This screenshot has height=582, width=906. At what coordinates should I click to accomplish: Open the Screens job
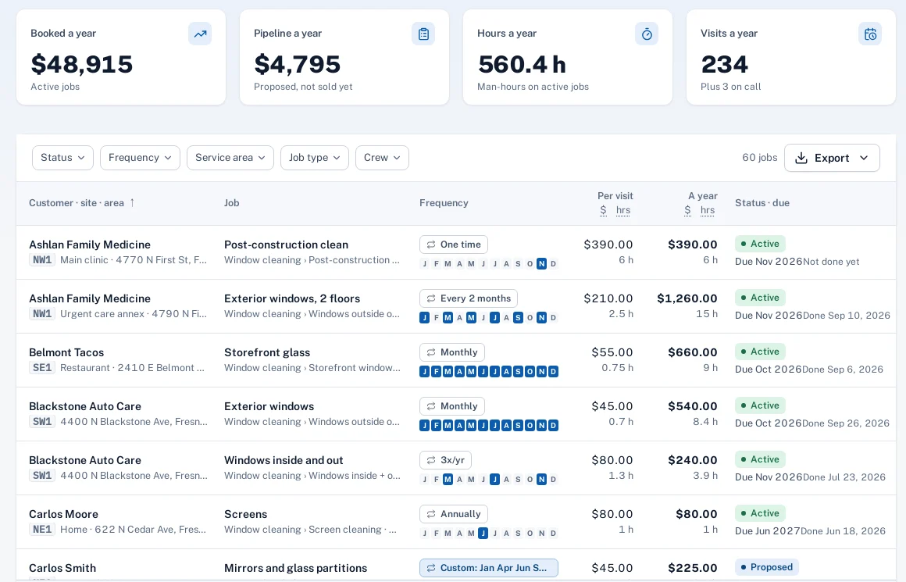[245, 514]
